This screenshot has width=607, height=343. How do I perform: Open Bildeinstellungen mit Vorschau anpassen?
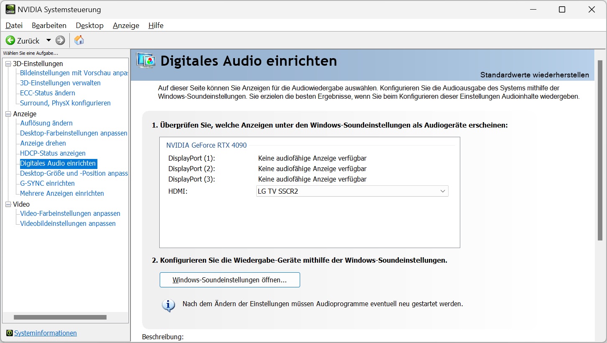tap(74, 73)
